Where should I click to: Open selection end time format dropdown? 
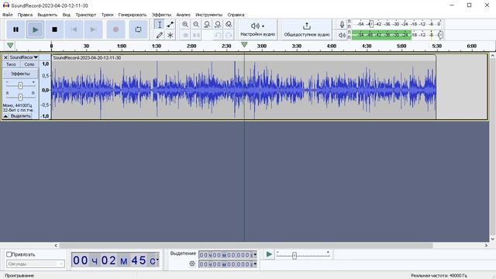pyautogui.click(x=255, y=263)
